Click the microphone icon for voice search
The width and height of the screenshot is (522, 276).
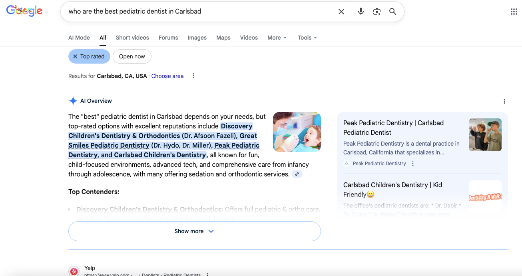click(x=361, y=11)
